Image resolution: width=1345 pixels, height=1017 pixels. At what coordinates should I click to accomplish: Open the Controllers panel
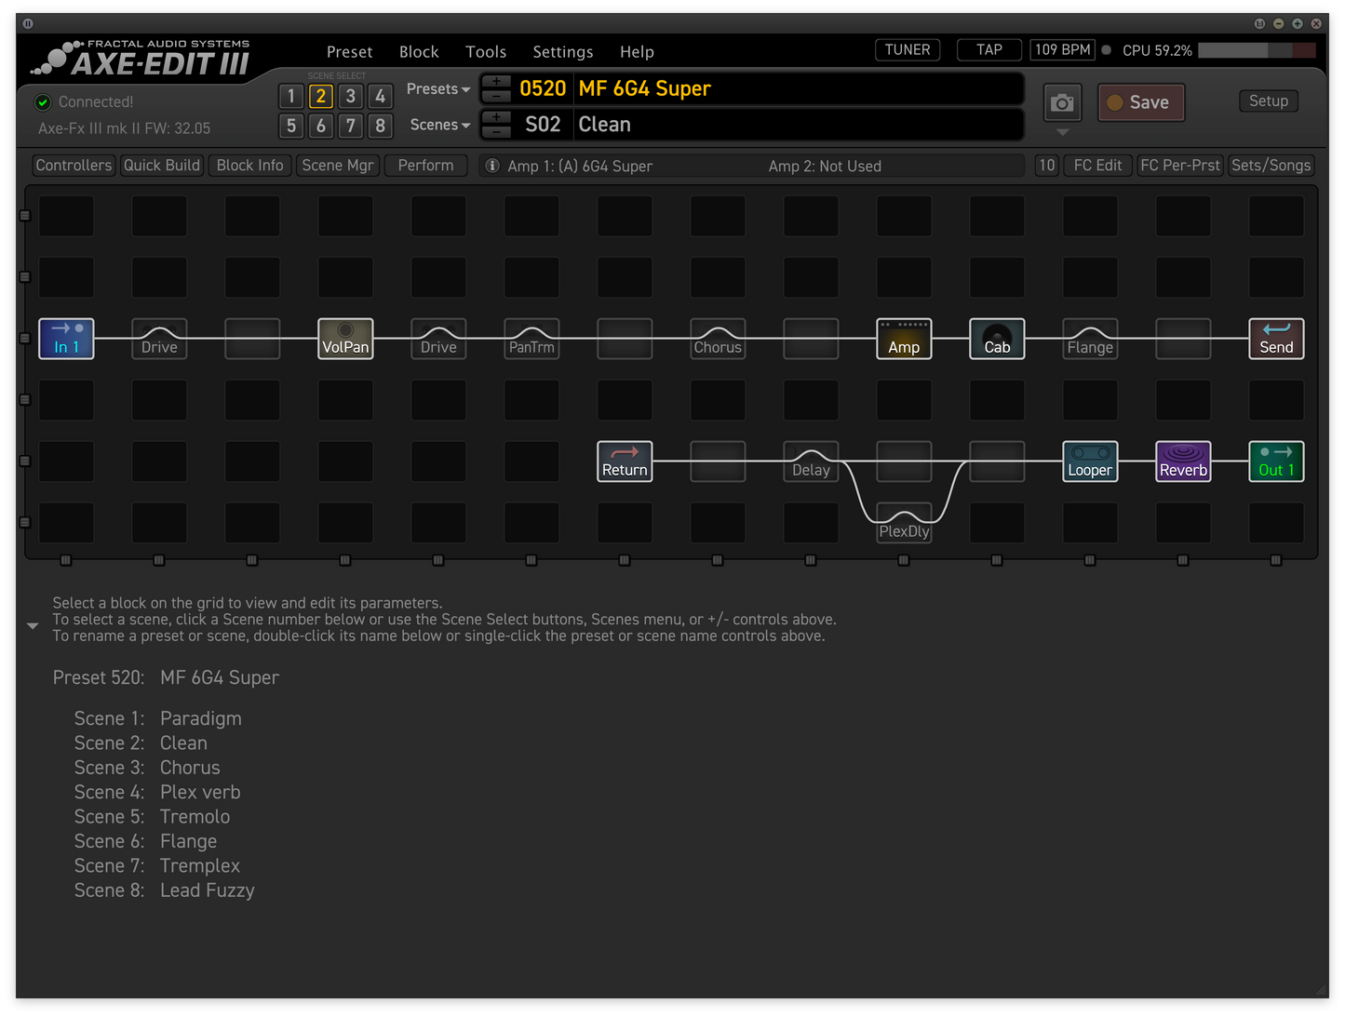74,166
